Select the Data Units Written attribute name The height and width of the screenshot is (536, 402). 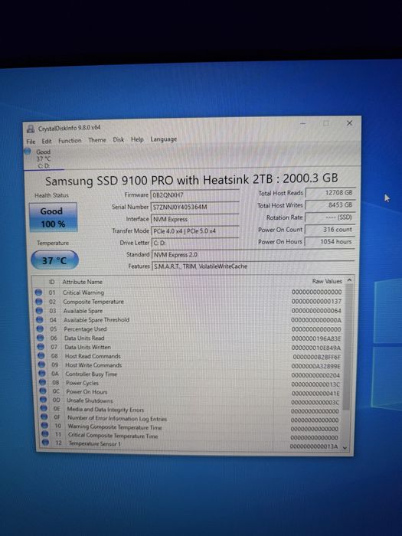click(x=87, y=347)
